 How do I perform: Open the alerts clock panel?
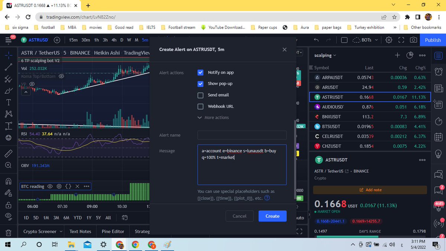[439, 71]
